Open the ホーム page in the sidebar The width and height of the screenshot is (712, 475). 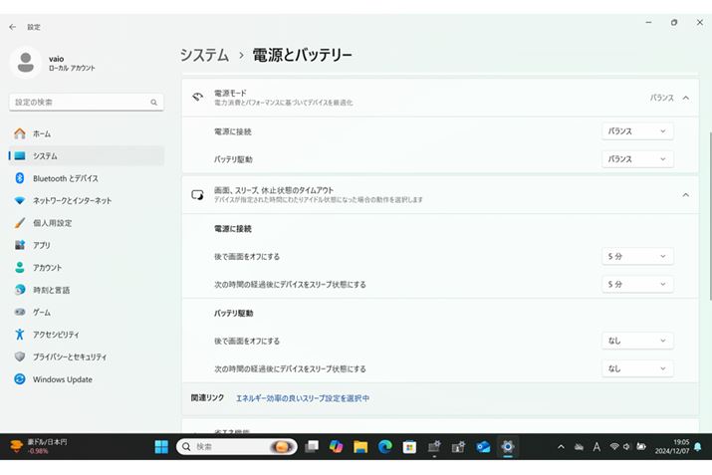point(42,133)
